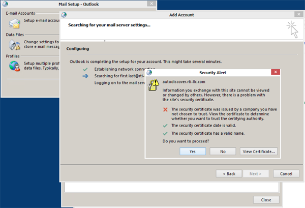Viewport: 305px width, 208px height.
Task: Click the 'Outlook is completing the setup' message
Action: point(146,62)
